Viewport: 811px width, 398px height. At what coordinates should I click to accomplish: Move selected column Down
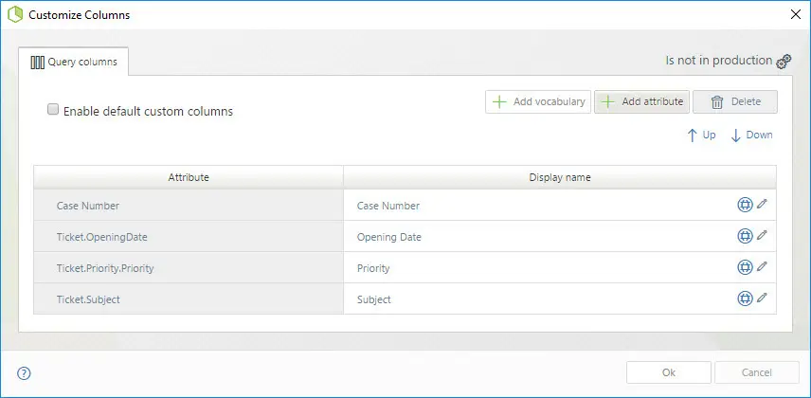(x=751, y=136)
